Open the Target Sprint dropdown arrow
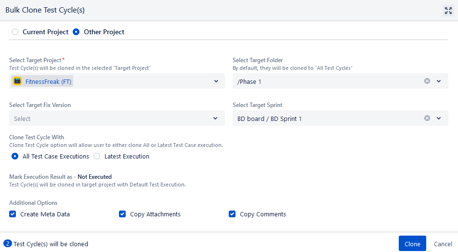Viewport: 458px width, 252px height. point(439,119)
